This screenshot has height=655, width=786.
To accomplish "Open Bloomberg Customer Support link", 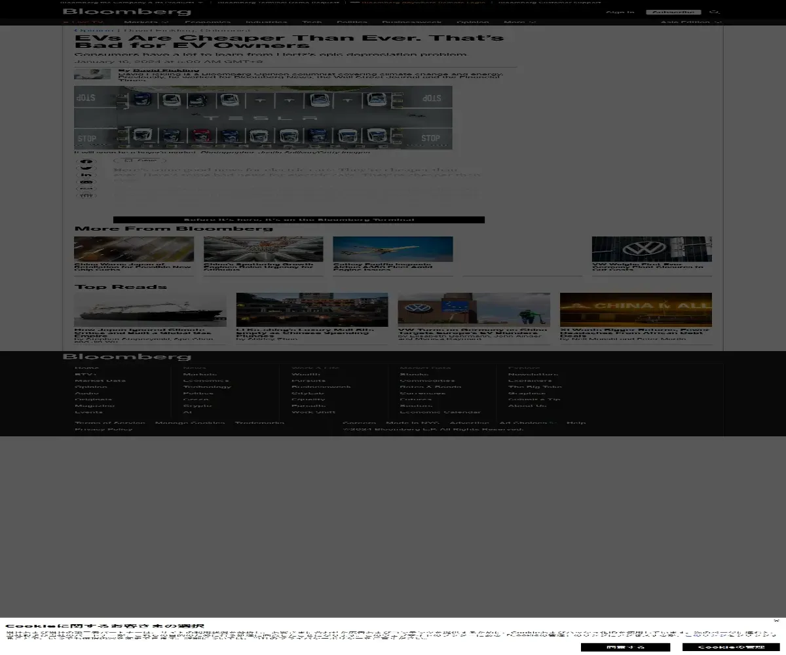I will click(550, 3).
